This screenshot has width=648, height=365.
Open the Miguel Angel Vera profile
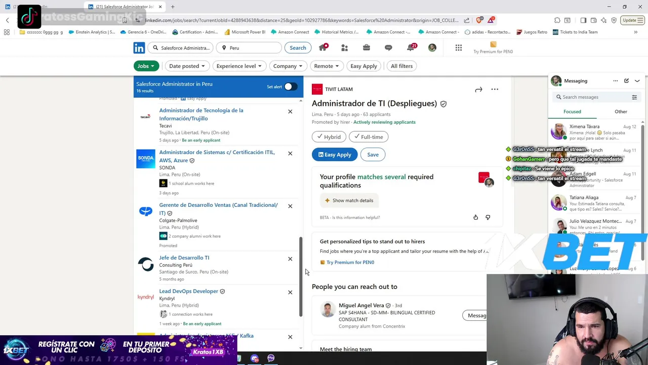coord(361,306)
